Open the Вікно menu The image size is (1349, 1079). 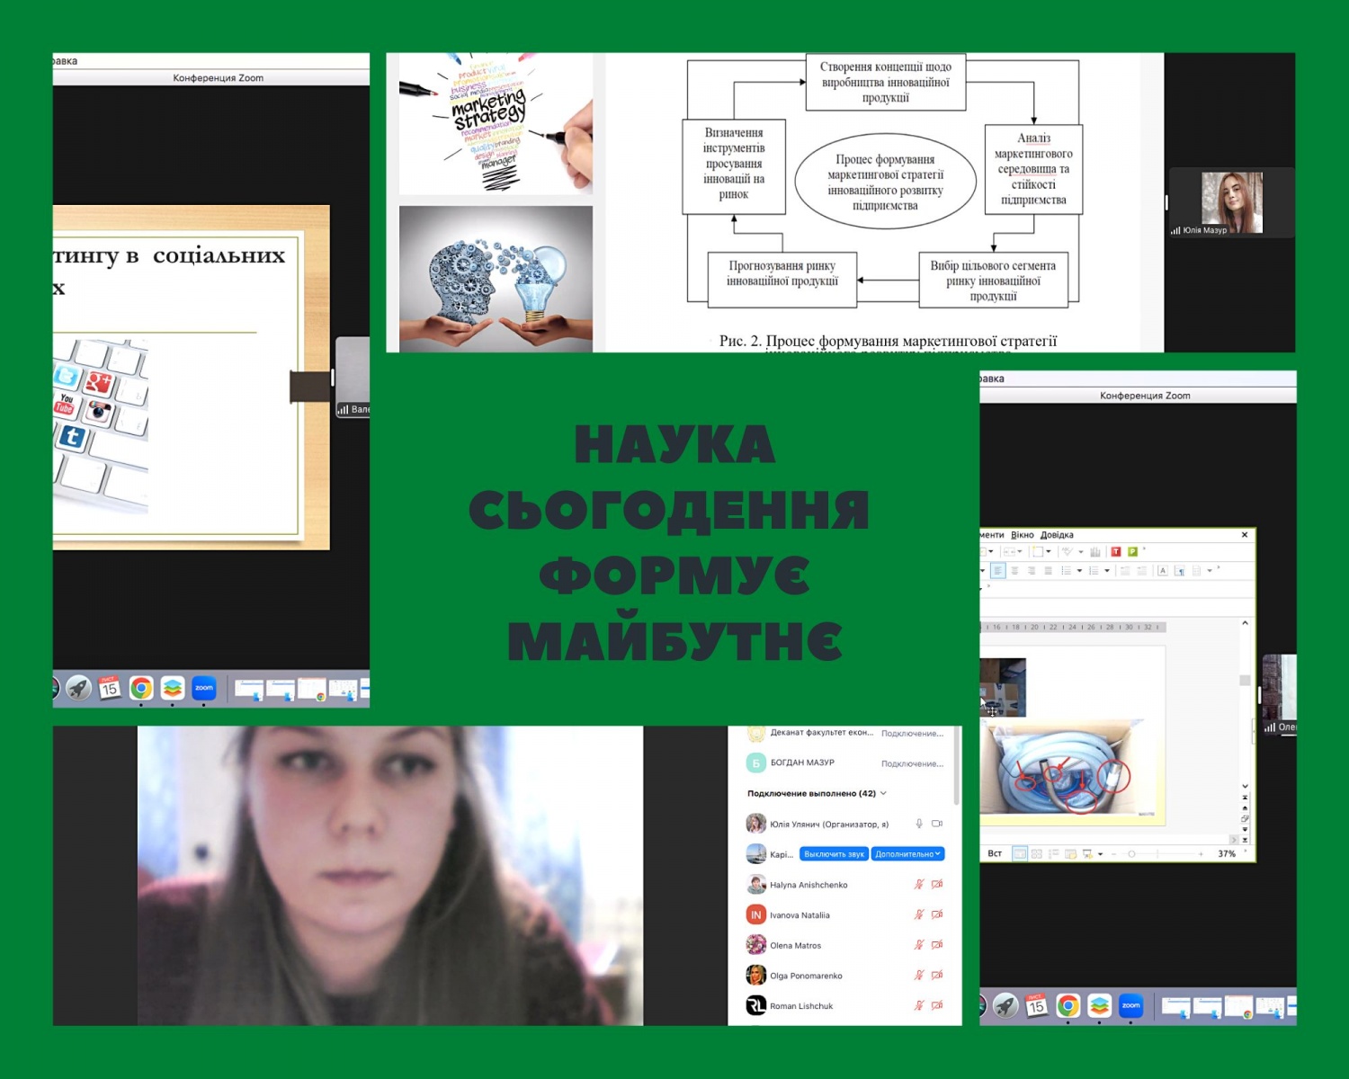coord(1023,535)
